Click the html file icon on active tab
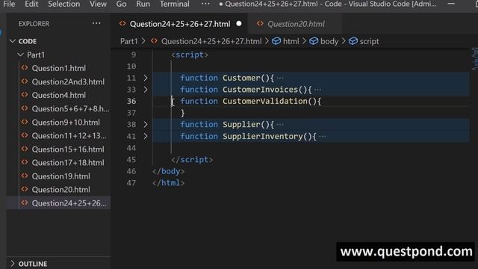 pyautogui.click(x=122, y=23)
